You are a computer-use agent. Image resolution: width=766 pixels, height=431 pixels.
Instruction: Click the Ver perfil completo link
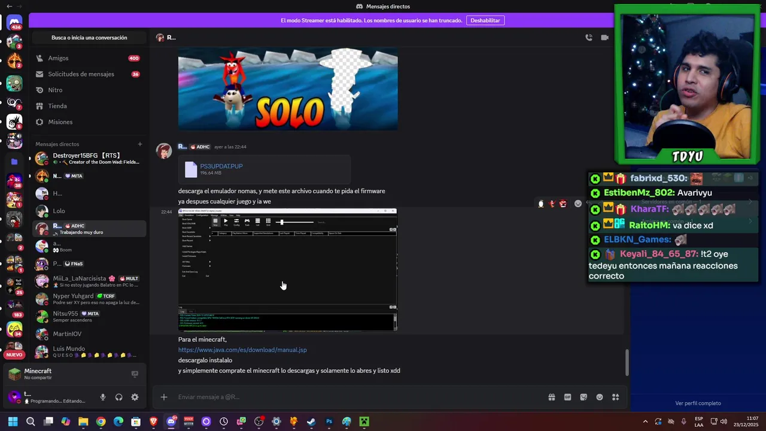tap(698, 403)
